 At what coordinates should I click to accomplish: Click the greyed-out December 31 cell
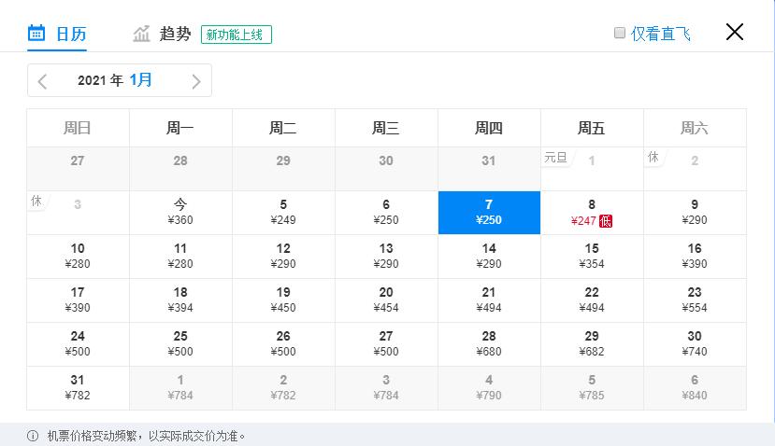click(x=489, y=169)
